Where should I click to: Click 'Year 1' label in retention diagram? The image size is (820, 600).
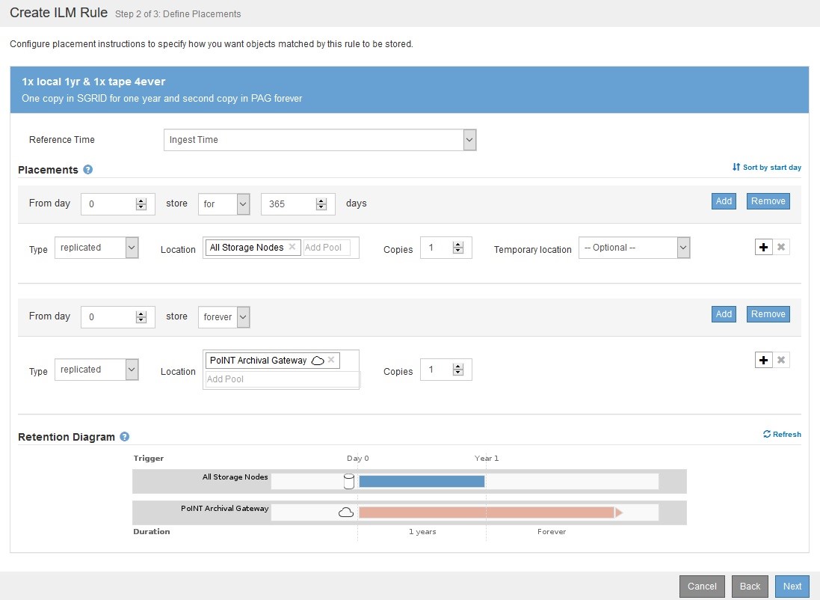pyautogui.click(x=487, y=458)
